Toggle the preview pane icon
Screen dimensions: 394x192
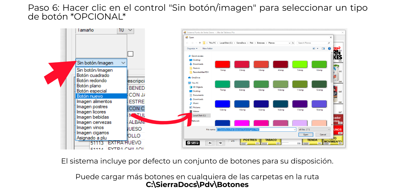323,49
